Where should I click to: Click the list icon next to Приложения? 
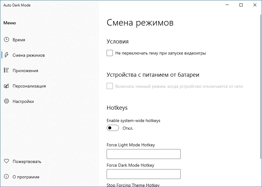pos(6,70)
